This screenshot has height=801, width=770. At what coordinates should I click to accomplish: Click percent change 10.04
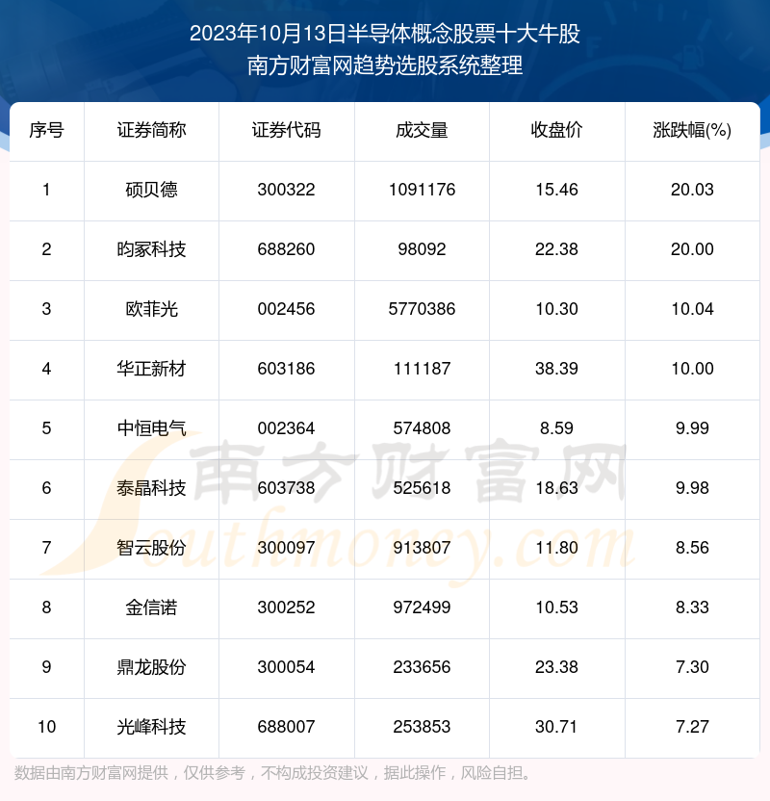point(692,309)
